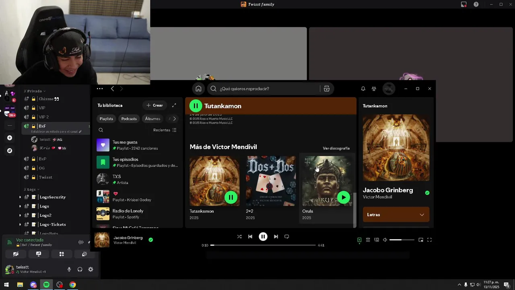Pause from the Tutankamon album card

tap(231, 197)
